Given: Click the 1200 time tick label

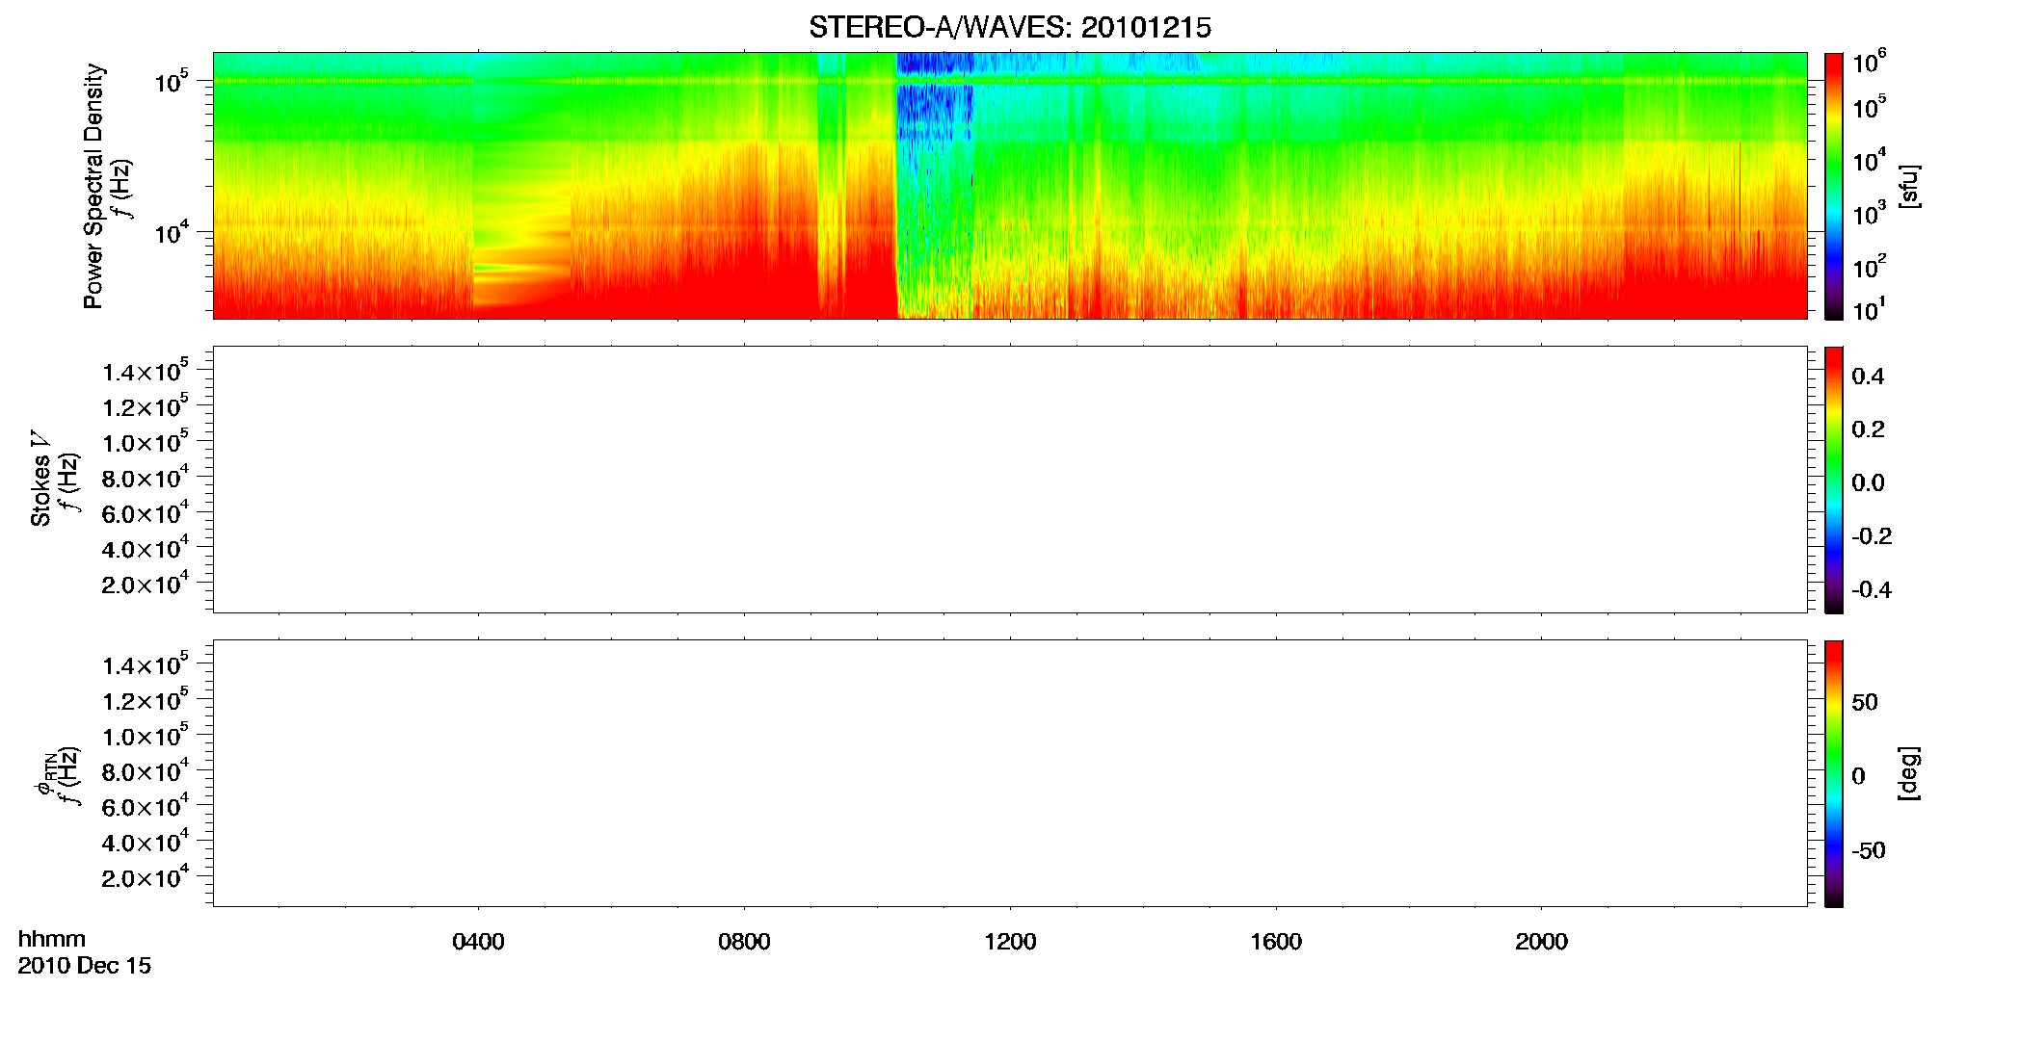Looking at the screenshot, I should pyautogui.click(x=1010, y=942).
